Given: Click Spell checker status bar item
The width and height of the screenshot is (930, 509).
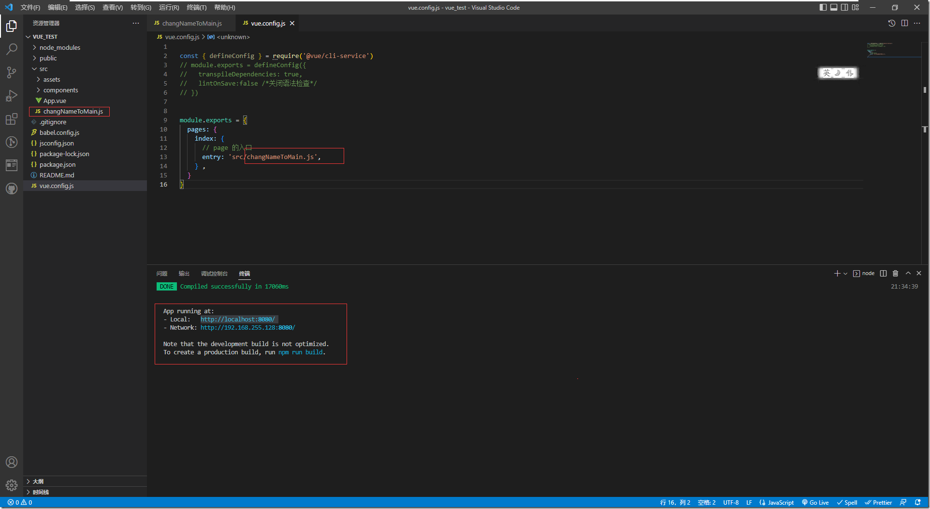Looking at the screenshot, I should coord(847,503).
